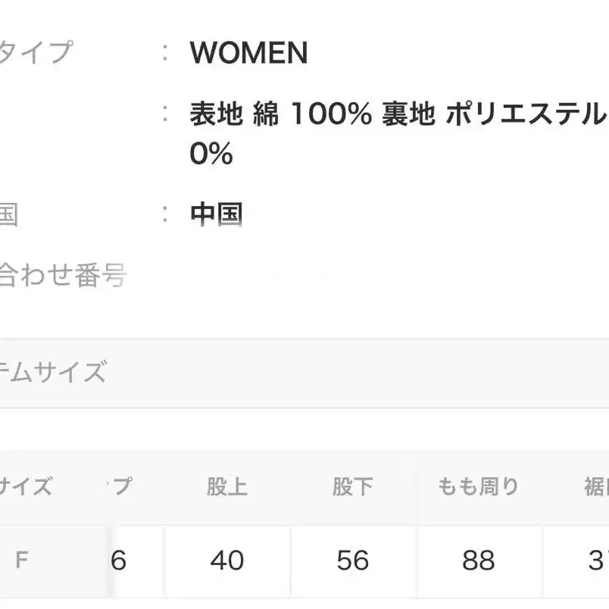Click the cut-off column header ending in プ
This screenshot has width=609, height=609.
(122, 486)
